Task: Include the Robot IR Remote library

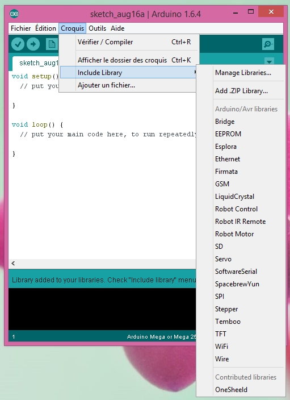Action: 241,222
